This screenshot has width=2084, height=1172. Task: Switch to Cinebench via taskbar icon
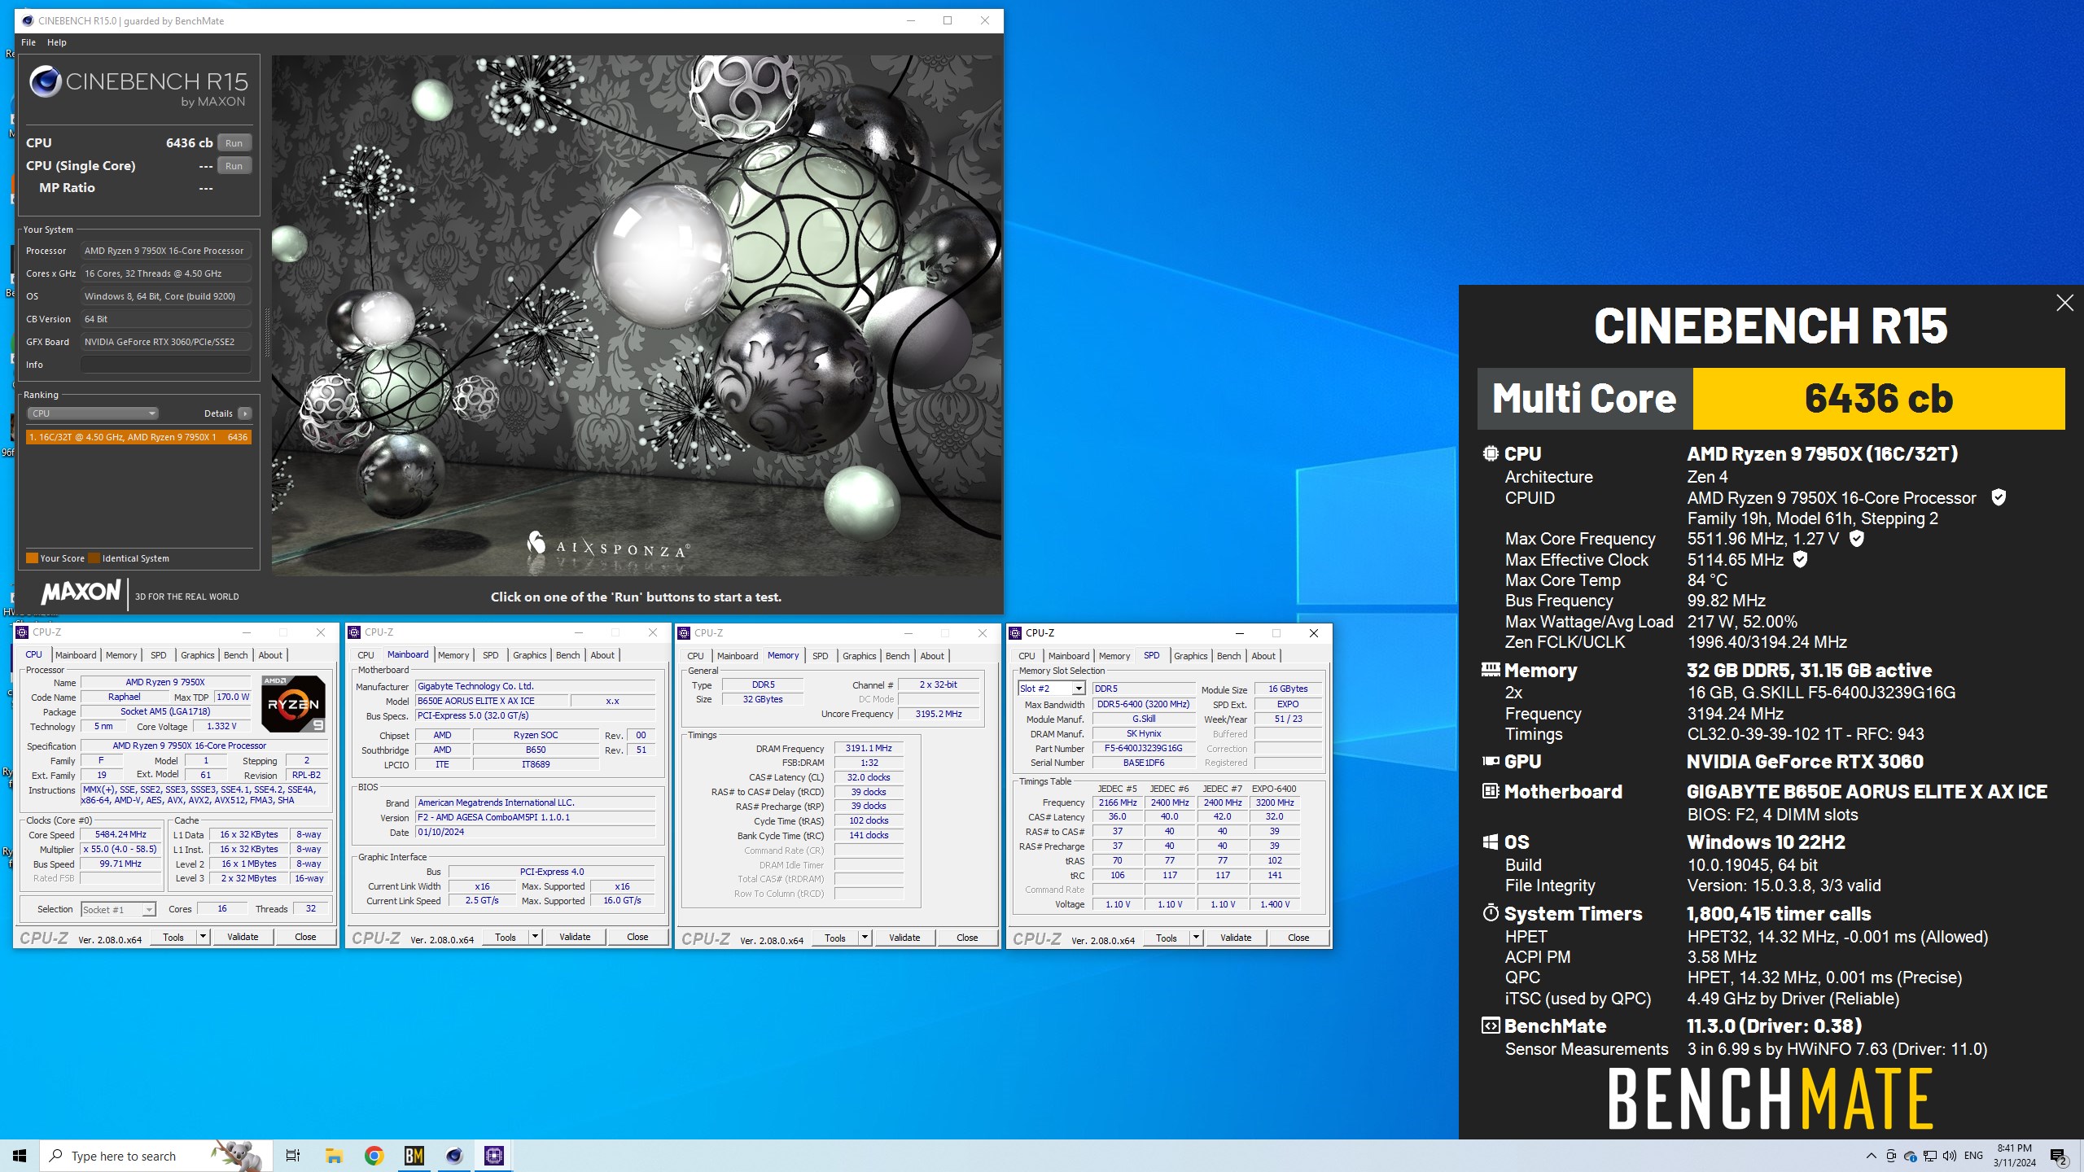pyautogui.click(x=454, y=1156)
